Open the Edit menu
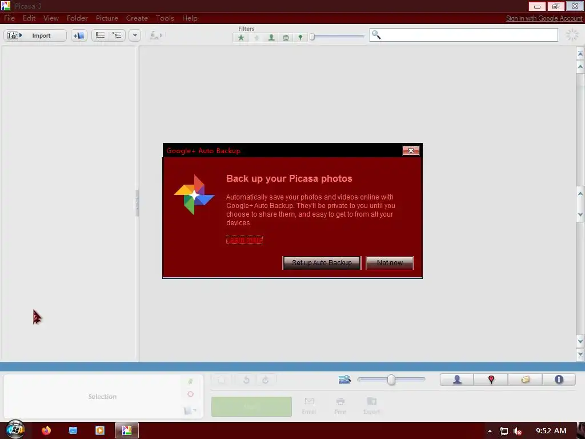Viewport: 585px width, 439px height. tap(29, 18)
